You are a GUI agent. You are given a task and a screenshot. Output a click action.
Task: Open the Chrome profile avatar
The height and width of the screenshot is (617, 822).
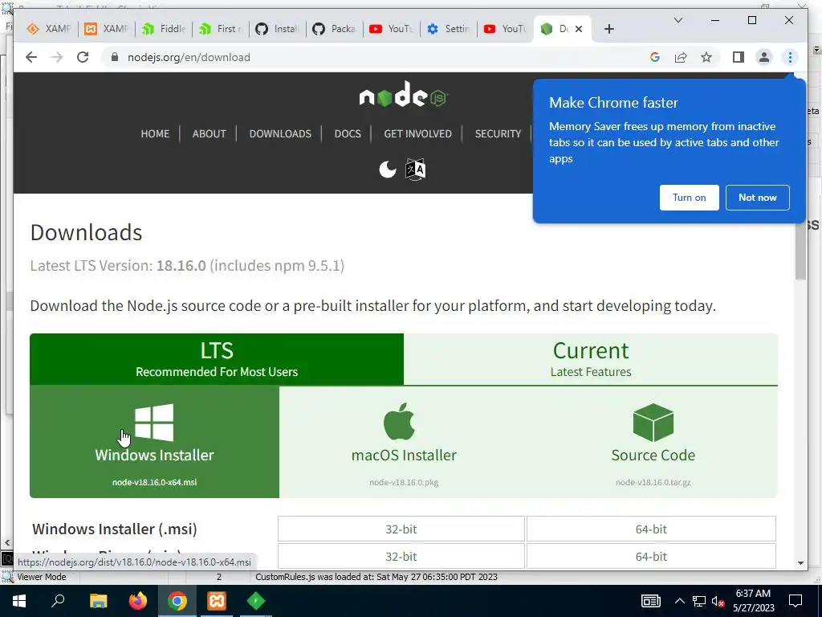764,57
